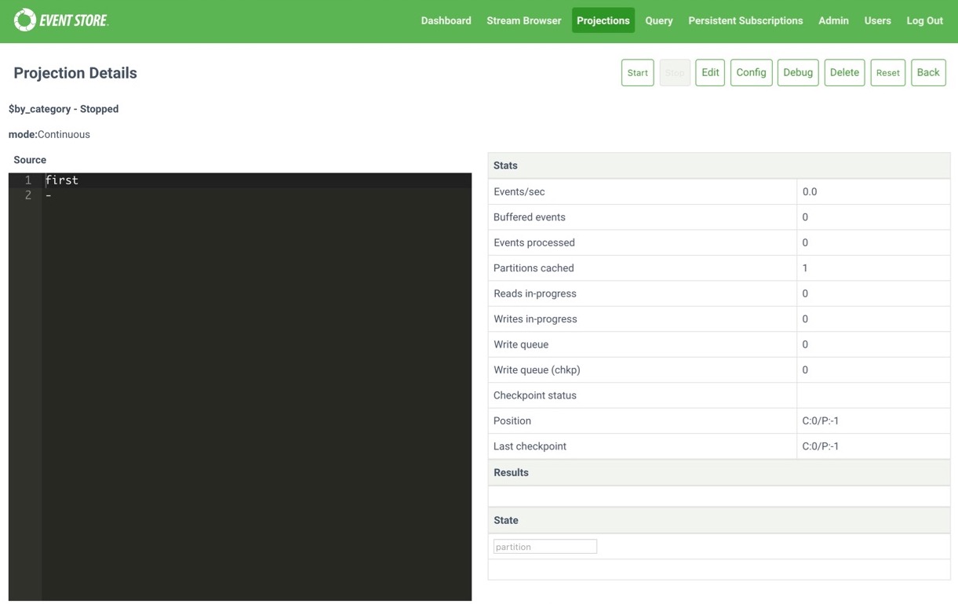Navigate to the Admin section
The width and height of the screenshot is (958, 604).
click(x=833, y=20)
